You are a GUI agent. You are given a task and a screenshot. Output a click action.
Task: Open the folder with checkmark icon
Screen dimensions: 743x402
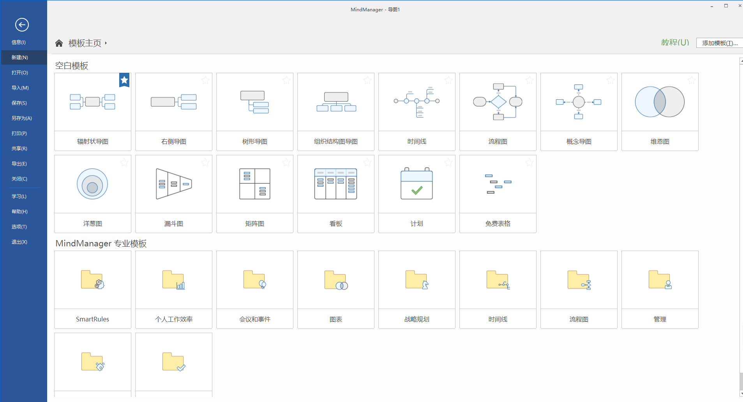coord(174,365)
